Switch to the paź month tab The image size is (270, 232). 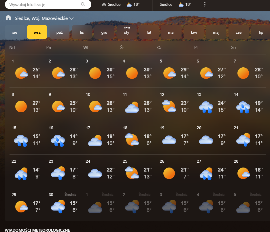click(60, 32)
